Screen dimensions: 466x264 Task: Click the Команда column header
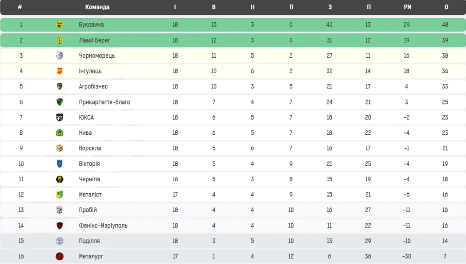pos(97,7)
